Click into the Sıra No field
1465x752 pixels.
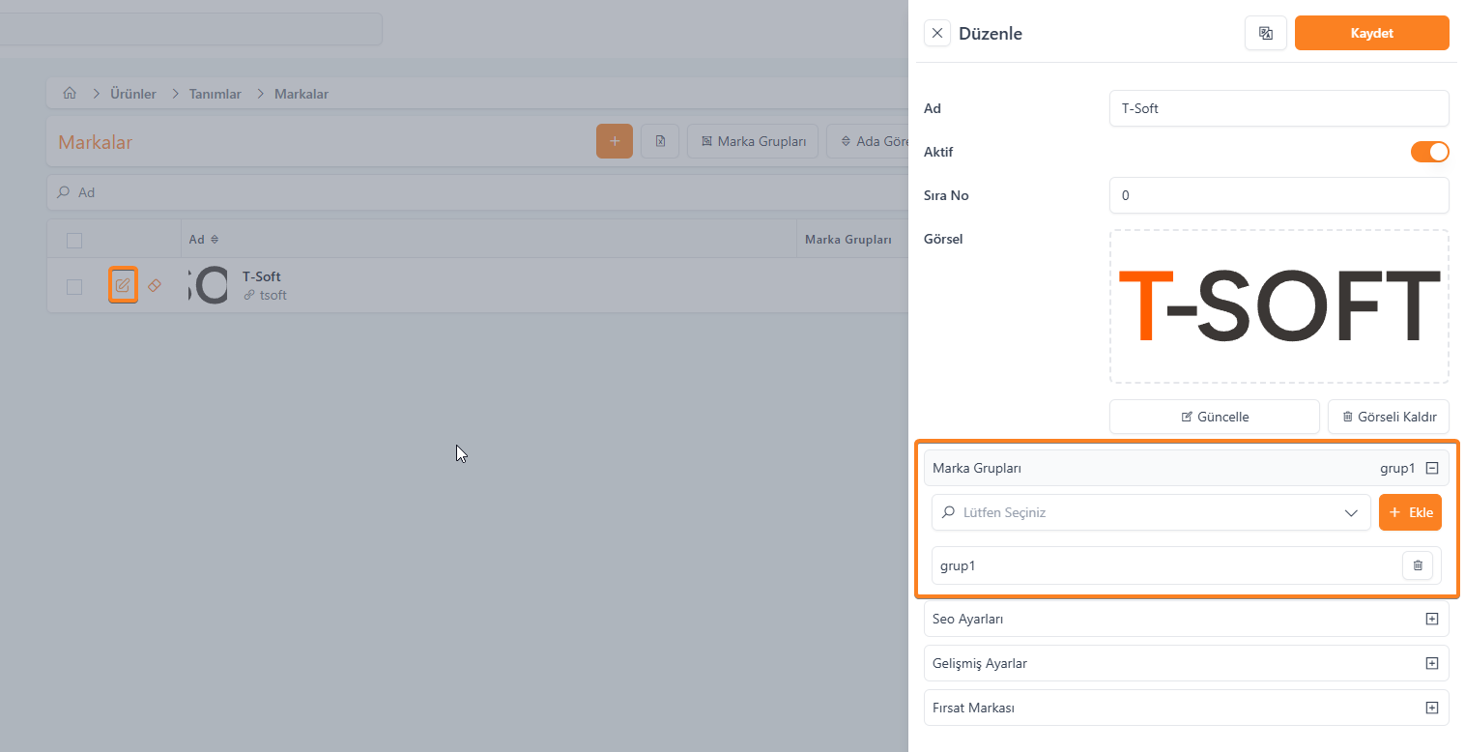[1278, 195]
